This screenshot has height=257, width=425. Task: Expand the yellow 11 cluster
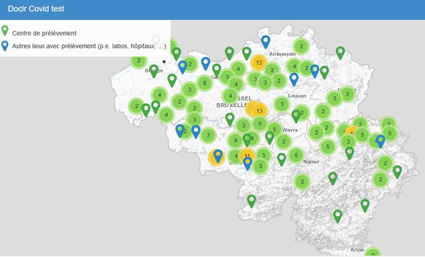(x=247, y=155)
